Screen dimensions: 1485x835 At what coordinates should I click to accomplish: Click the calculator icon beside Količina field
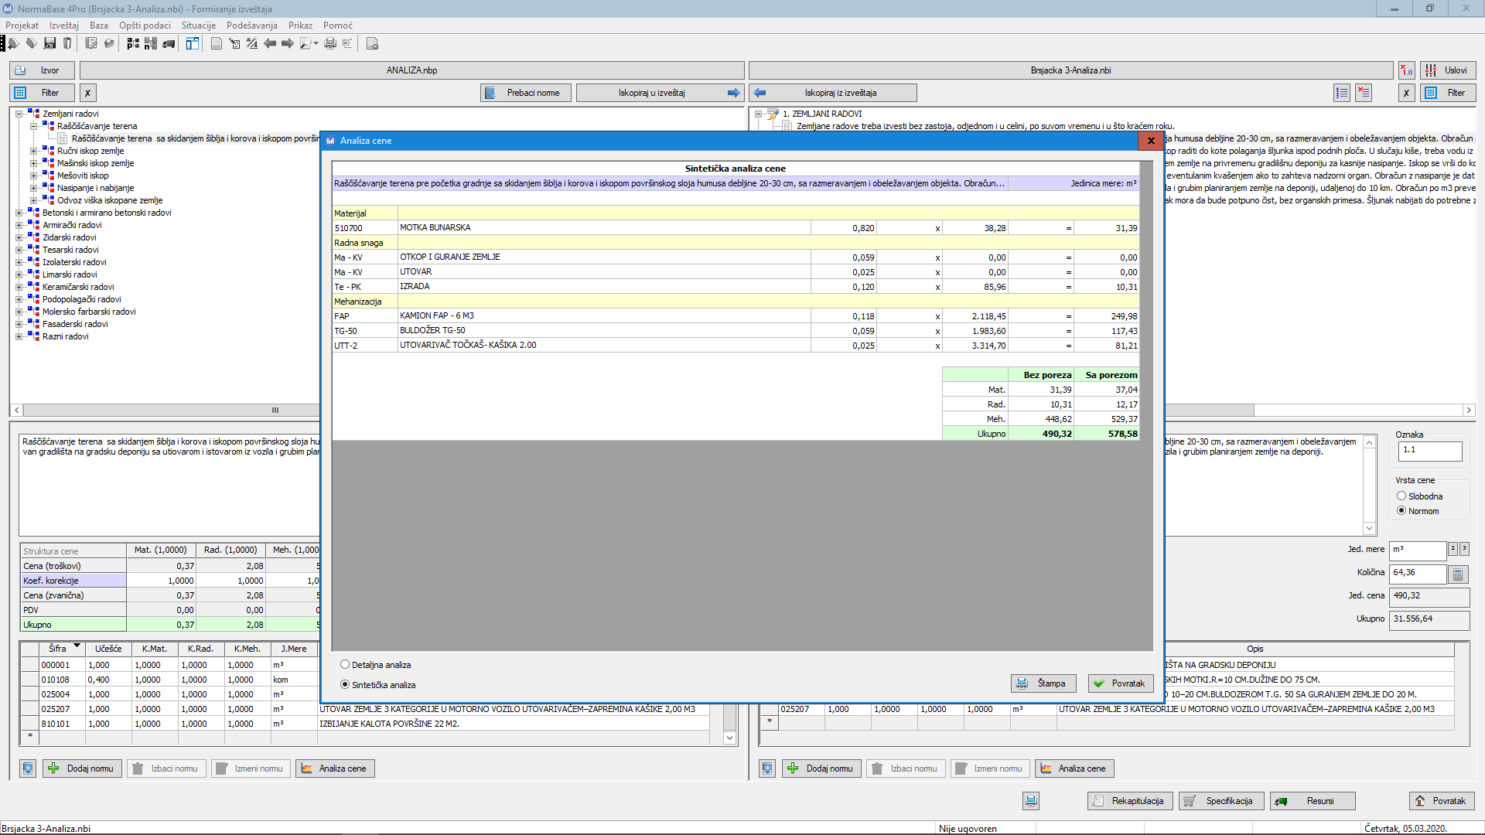pos(1457,574)
